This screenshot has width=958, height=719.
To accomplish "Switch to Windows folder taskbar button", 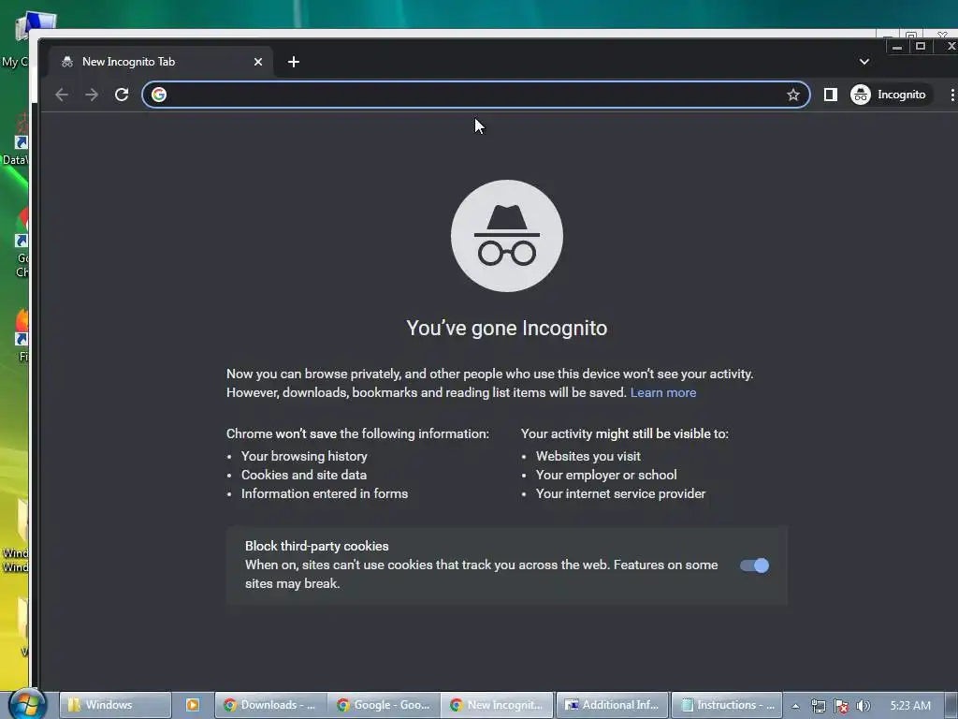I will 115,705.
